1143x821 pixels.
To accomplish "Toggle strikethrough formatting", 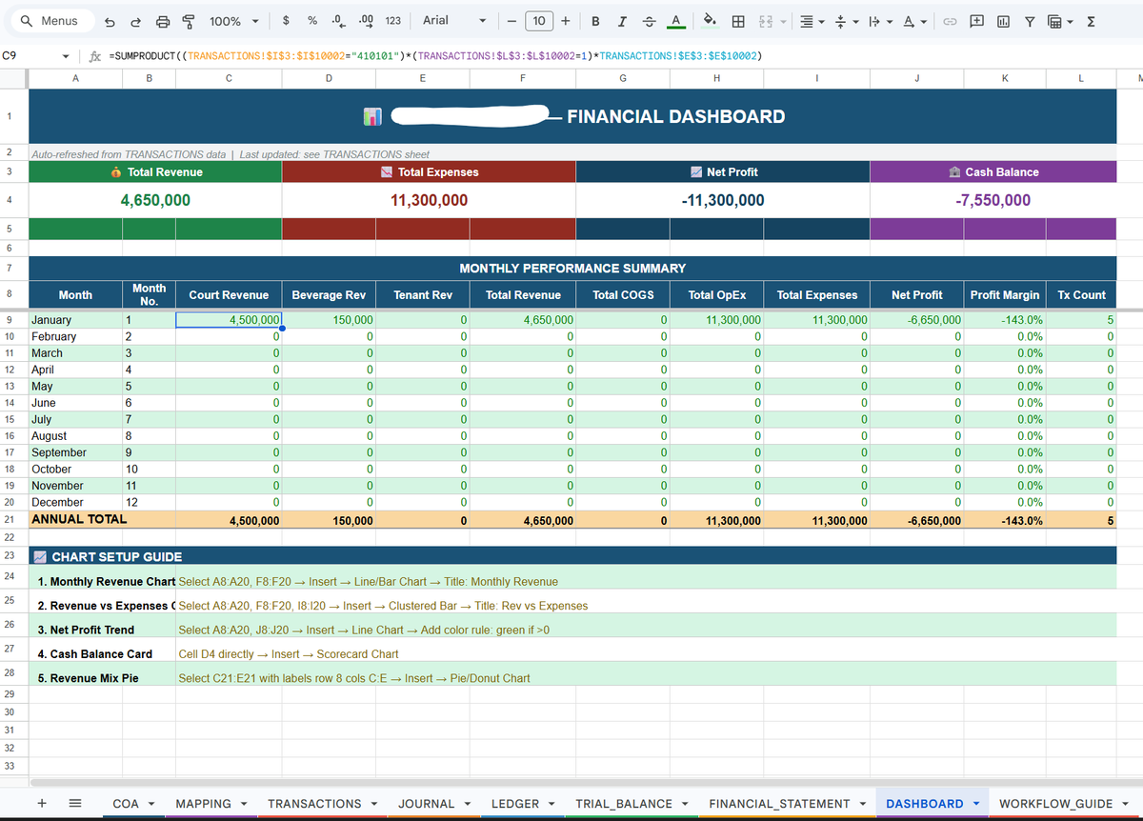I will tap(649, 21).
